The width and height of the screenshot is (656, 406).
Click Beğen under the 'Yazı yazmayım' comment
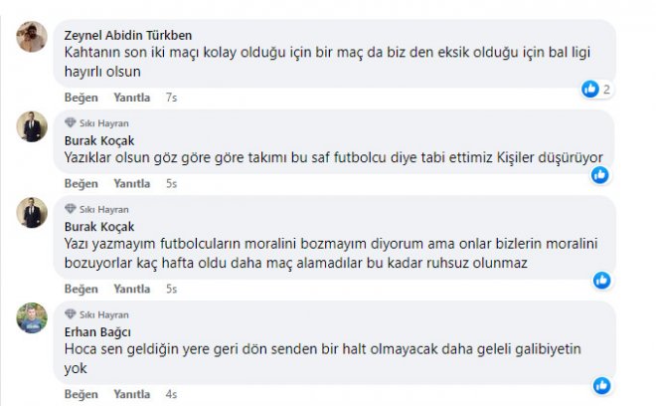tap(82, 289)
